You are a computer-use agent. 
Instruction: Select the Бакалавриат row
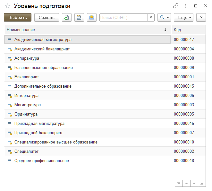105,77
